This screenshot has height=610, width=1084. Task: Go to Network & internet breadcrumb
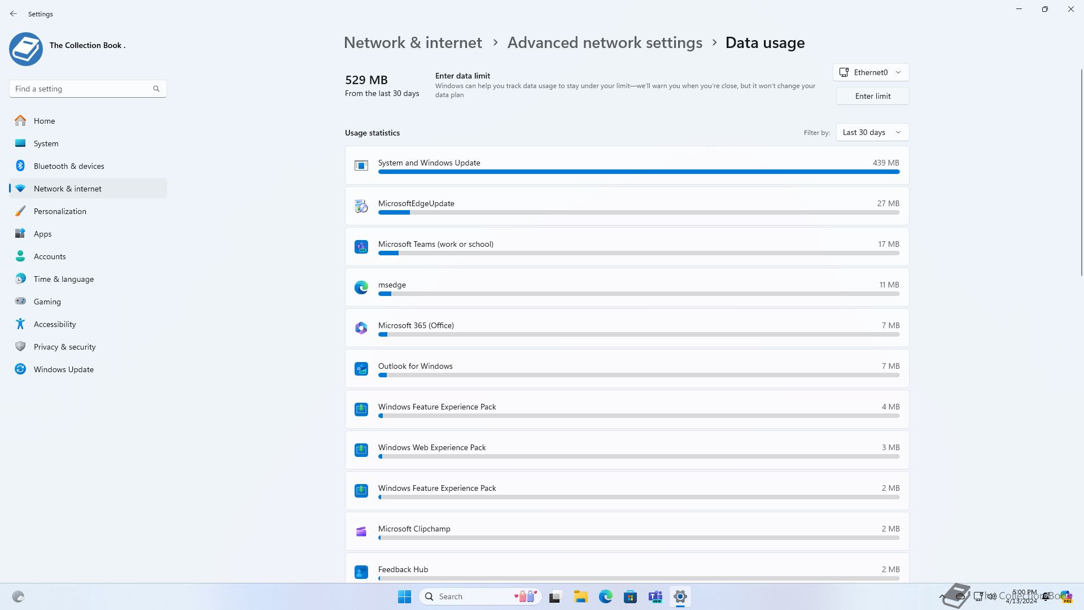point(413,42)
